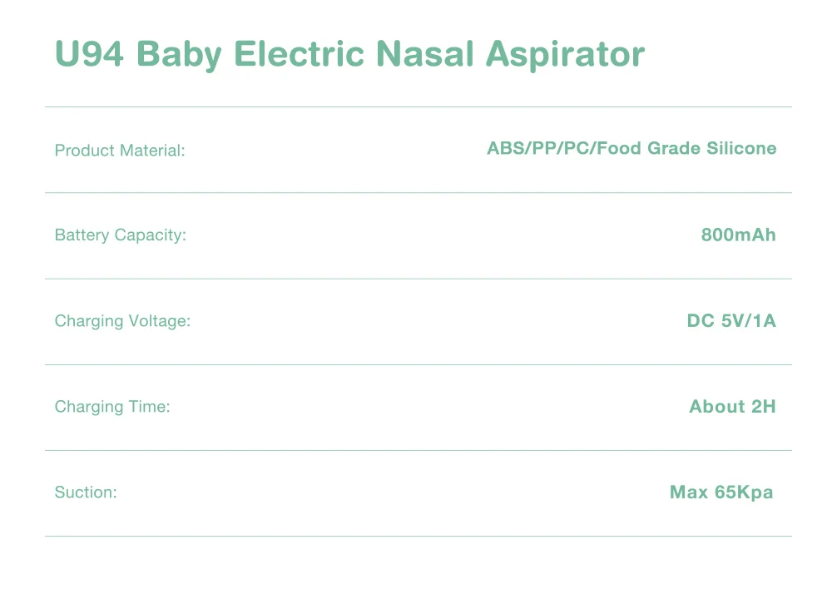Click the word Aspirator in the heading

(566, 54)
